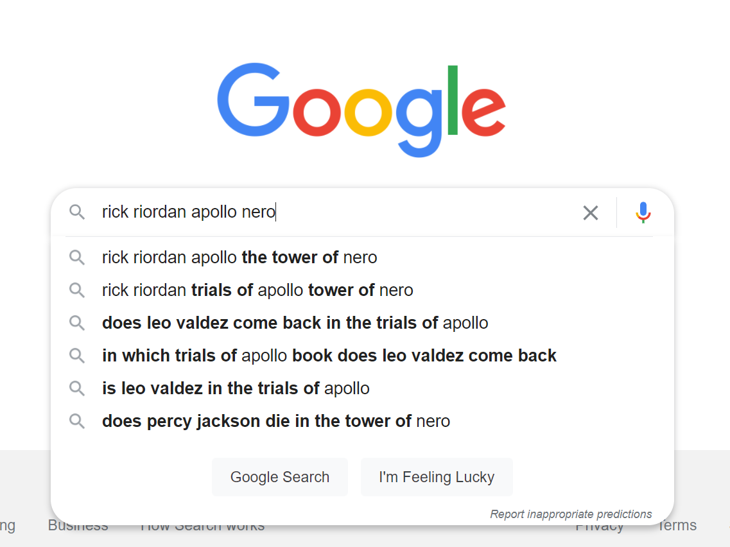Image resolution: width=730 pixels, height=547 pixels.
Task: Click the search icon next to 'is leo valdez in the trials of apollo'
Action: 77,388
